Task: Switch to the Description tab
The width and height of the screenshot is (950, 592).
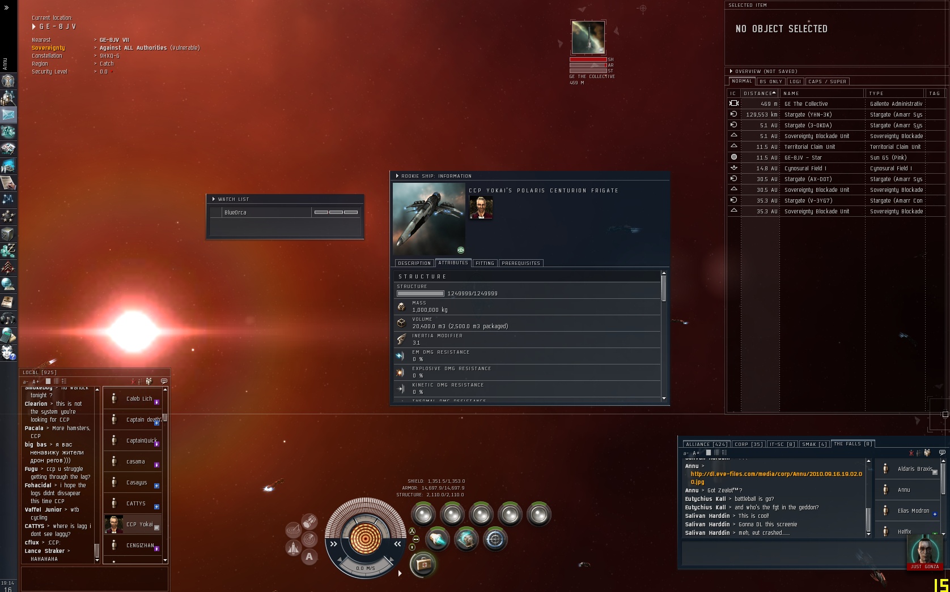Action: [x=414, y=263]
